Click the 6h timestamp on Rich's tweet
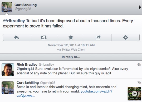This screenshot has height=102, width=142. pyautogui.click(x=139, y=65)
